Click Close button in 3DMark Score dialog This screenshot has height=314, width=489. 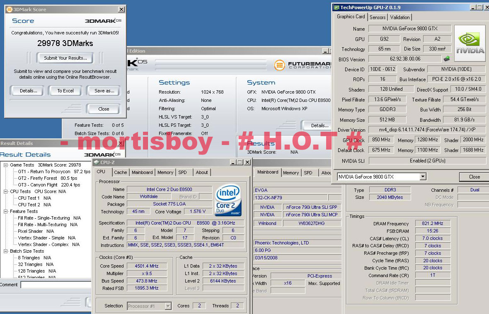pos(104,109)
